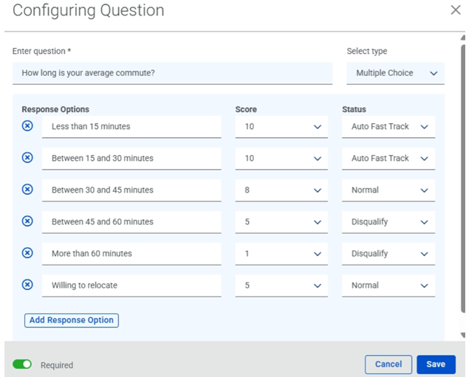
Task: Remove the 'Less than 15 minutes' response option
Action: 27,126
